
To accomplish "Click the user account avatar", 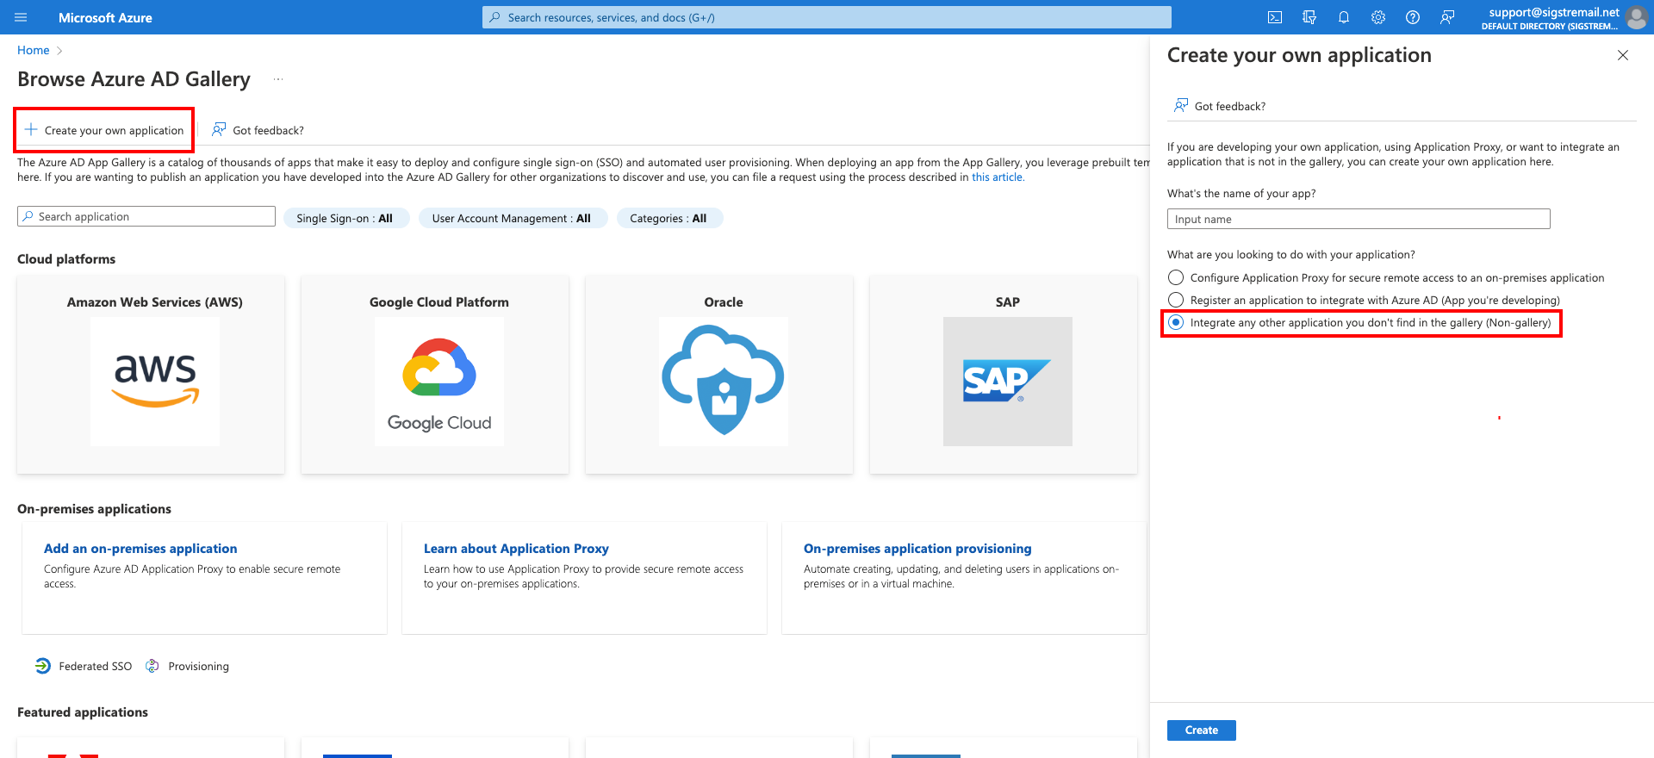I will (x=1637, y=17).
